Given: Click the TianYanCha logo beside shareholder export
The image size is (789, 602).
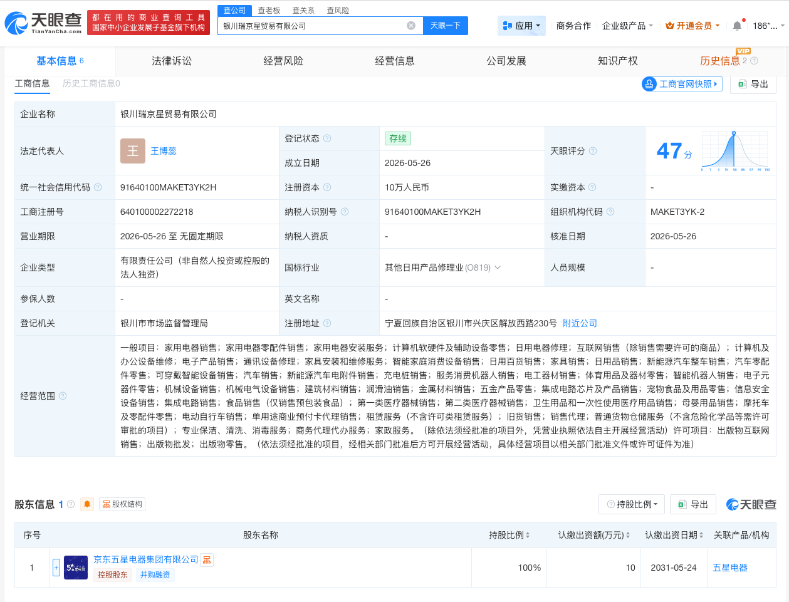Looking at the screenshot, I should click(x=751, y=504).
